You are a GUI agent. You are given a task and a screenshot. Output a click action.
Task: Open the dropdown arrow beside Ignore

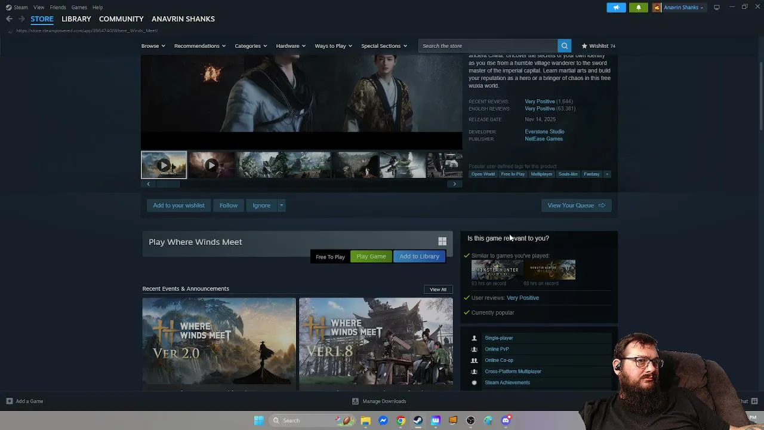click(281, 205)
